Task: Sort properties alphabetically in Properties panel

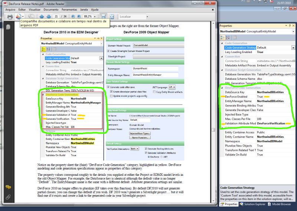Action: (228, 37)
